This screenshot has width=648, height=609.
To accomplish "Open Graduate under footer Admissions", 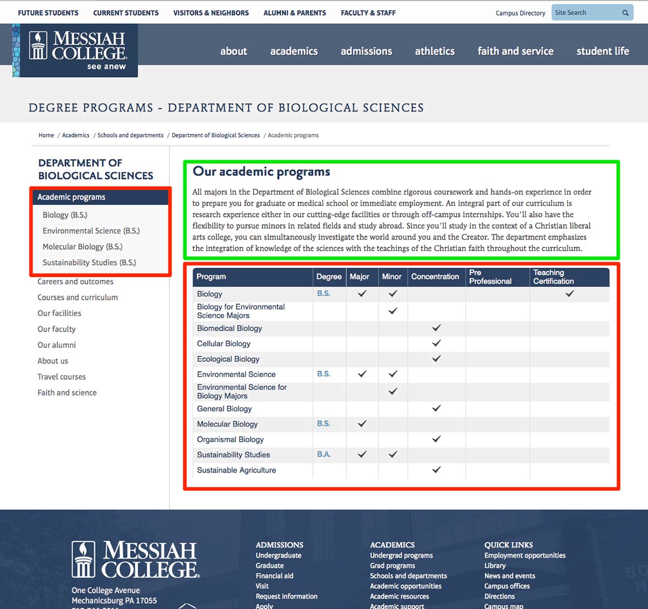I will [x=269, y=566].
